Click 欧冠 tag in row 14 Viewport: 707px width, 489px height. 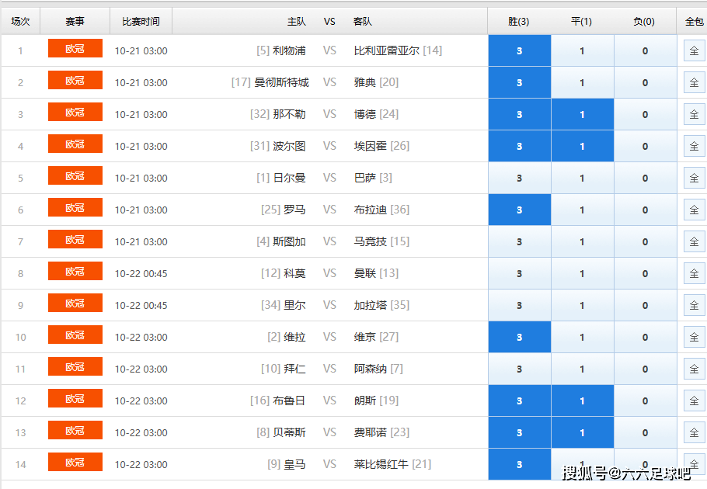[x=75, y=462]
